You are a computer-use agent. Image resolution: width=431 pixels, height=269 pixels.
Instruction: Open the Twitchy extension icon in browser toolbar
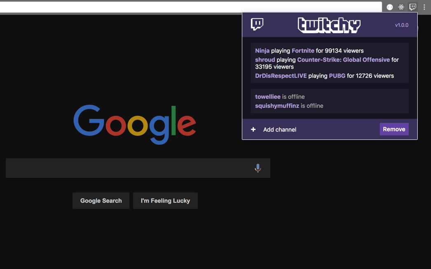pyautogui.click(x=412, y=7)
